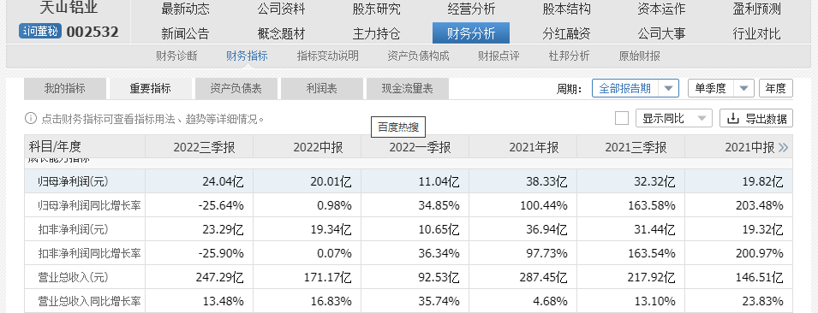Open the 全部报告期 period dropdown
Viewport: 818px width, 313px height.
635,88
